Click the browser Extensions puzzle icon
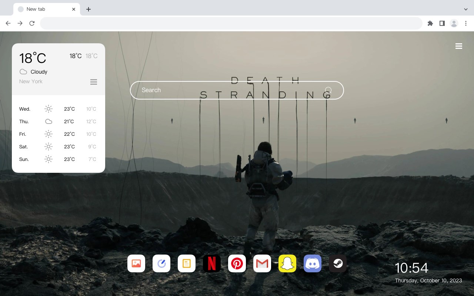Screen dimensions: 474x296 (430, 23)
